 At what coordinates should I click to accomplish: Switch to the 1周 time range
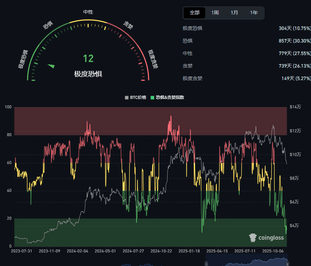[x=215, y=13]
